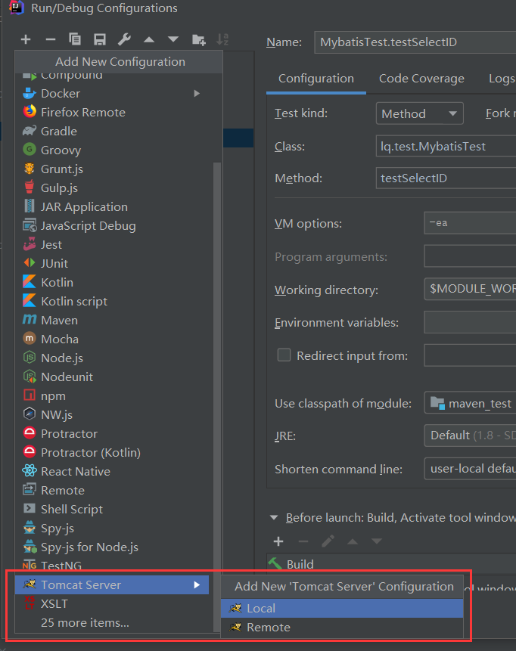The height and width of the screenshot is (651, 516).
Task: Click the plus Add New Configuration icon
Action: [x=26, y=39]
